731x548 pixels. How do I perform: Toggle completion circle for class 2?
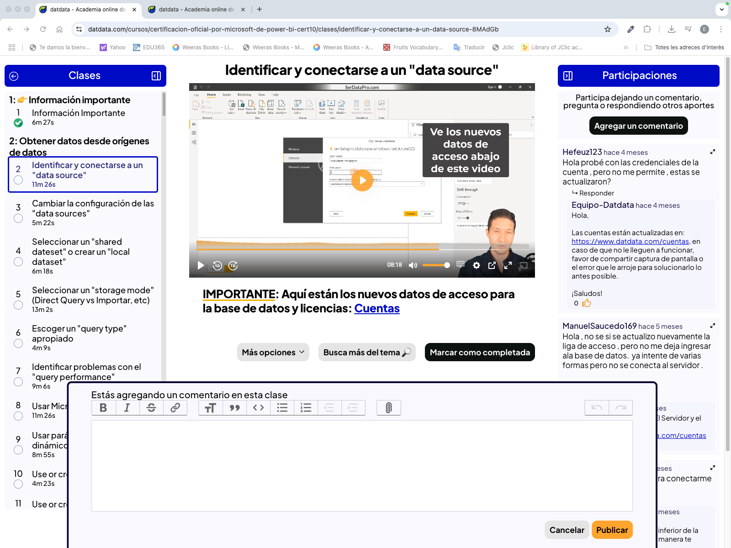click(x=18, y=180)
